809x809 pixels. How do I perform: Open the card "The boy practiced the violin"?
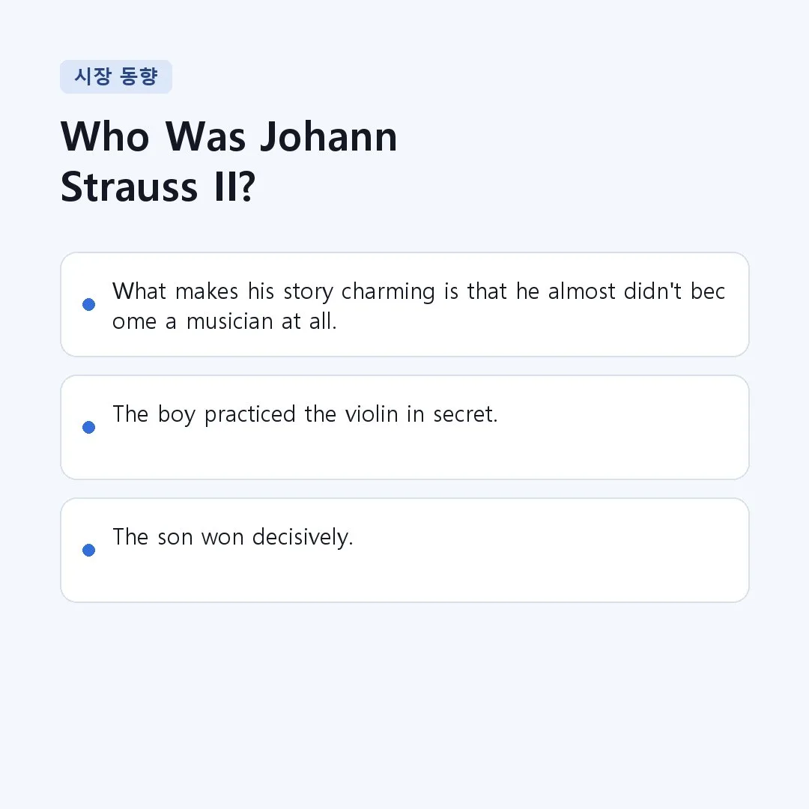[404, 427]
